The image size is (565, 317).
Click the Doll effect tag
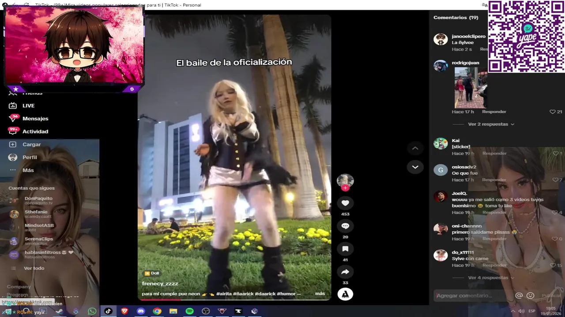coord(152,273)
